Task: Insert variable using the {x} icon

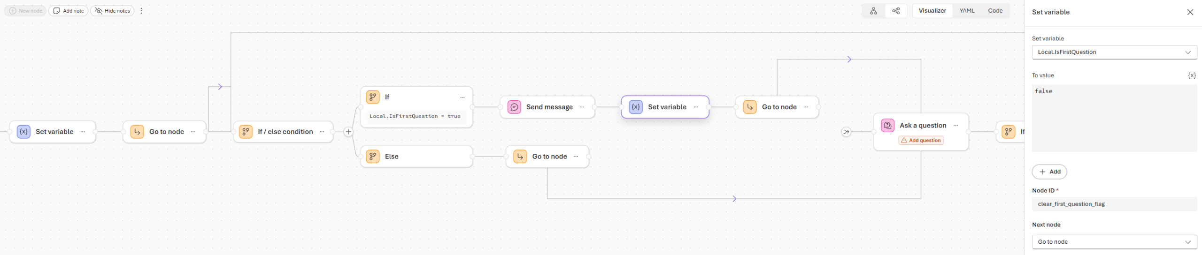Action: coord(1191,75)
